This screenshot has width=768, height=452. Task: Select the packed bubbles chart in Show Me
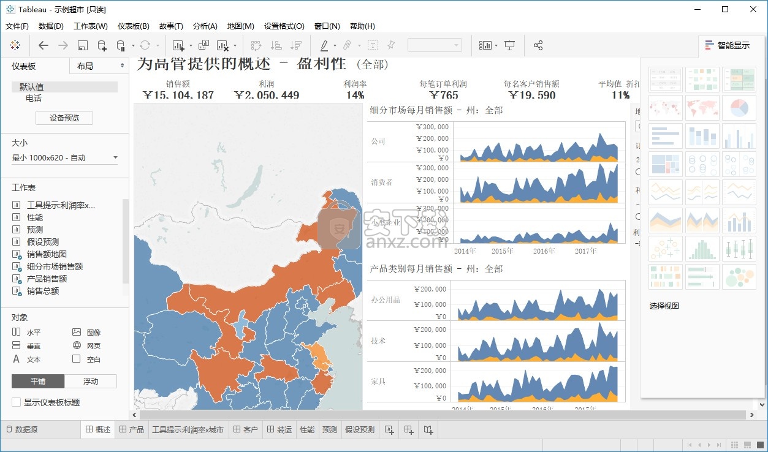(x=739, y=277)
